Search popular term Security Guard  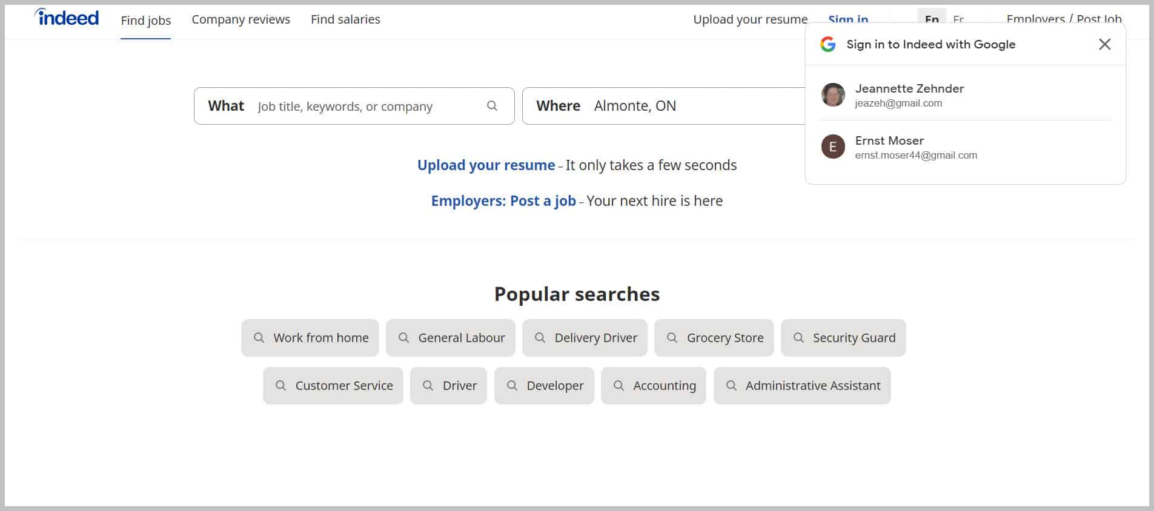pyautogui.click(x=843, y=338)
